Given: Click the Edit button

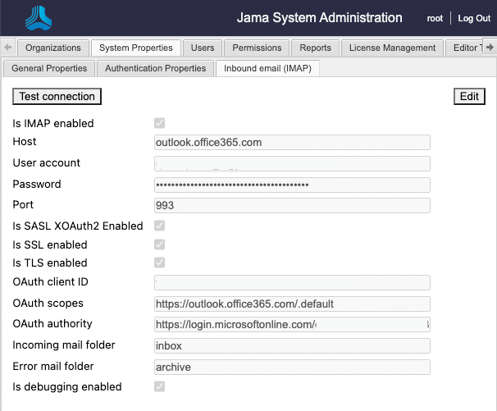Looking at the screenshot, I should pyautogui.click(x=469, y=97).
